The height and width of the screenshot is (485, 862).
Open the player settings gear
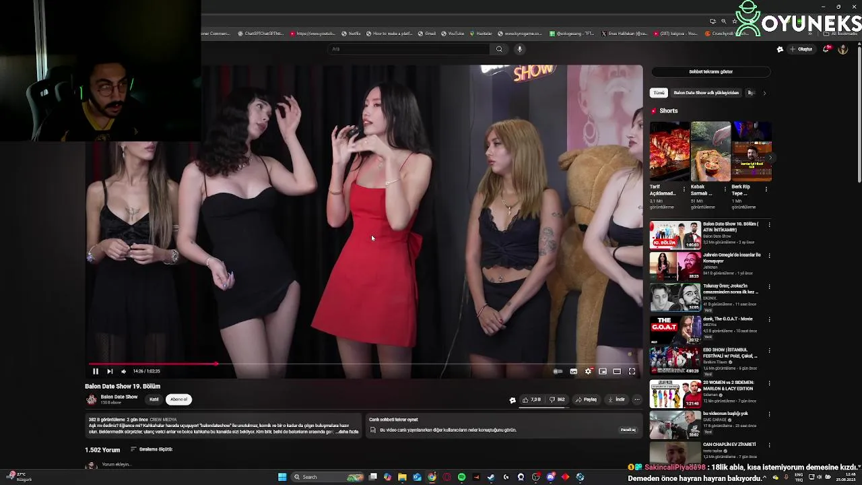coord(588,371)
